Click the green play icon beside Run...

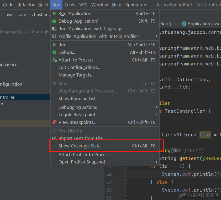pos(54,45)
